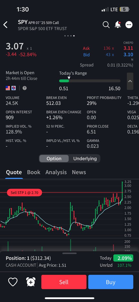Viewport: 139px width, 302px height.
Task: Tap the SPY ticker symbol title
Action: click(x=23, y=22)
